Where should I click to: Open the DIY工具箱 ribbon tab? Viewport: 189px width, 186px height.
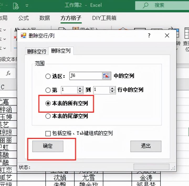[104, 18]
